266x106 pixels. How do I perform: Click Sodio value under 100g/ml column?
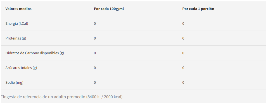95,83
